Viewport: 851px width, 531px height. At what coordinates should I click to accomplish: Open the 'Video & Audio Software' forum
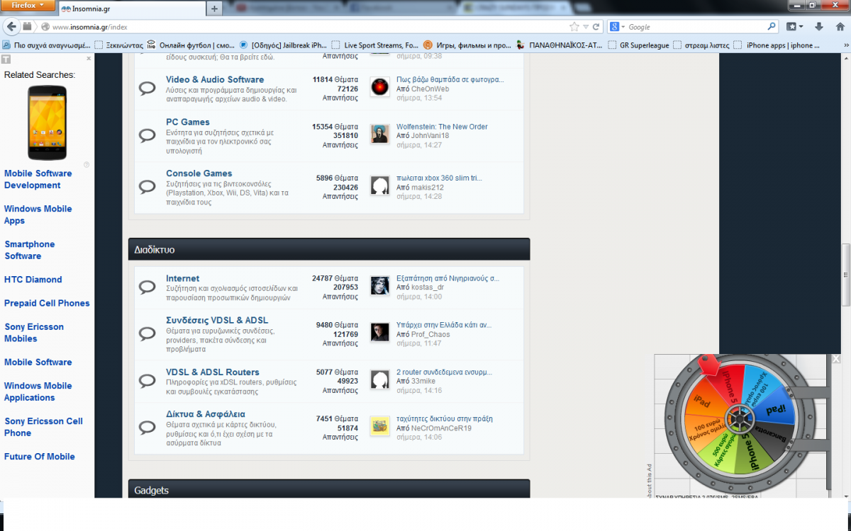pyautogui.click(x=215, y=79)
